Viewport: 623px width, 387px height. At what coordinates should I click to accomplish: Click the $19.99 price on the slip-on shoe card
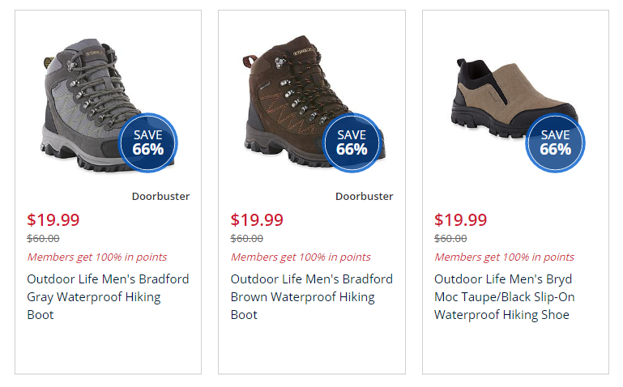(x=460, y=219)
